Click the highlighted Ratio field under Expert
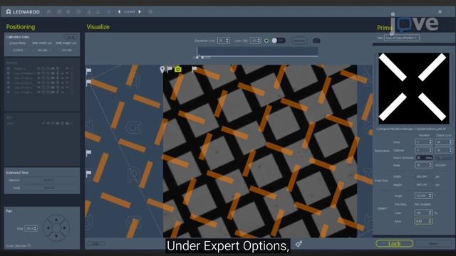This screenshot has height=256, width=456. [x=423, y=221]
